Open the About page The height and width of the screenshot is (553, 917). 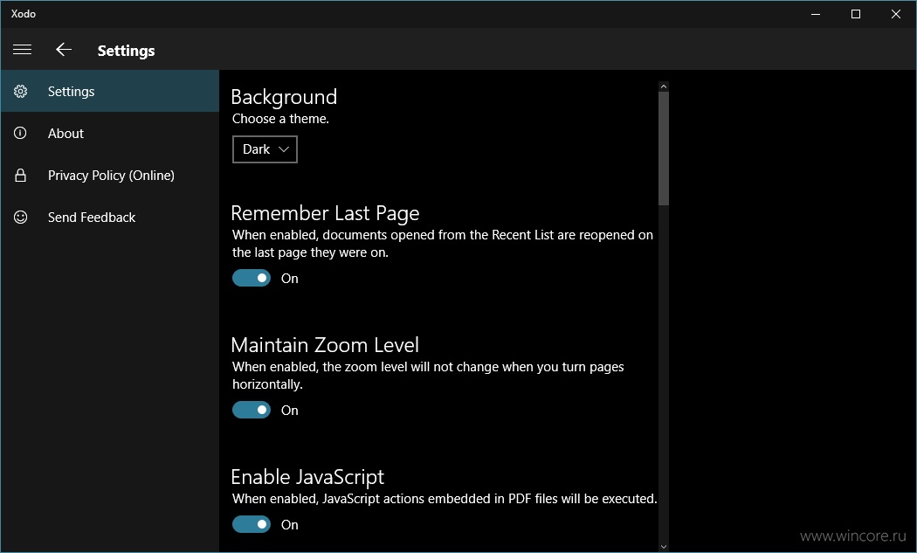[x=110, y=134]
